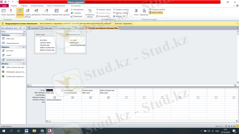Open navigation pane category dropdown
This screenshot has width=239, height=134.
click(21, 28)
